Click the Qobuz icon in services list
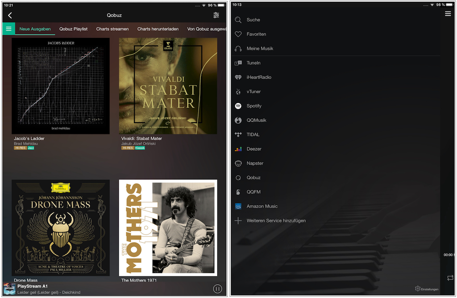Screen dimensions: 457x298 [x=238, y=178]
